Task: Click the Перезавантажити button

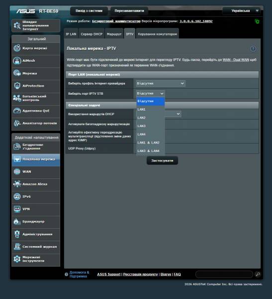Action: pyautogui.click(x=129, y=11)
